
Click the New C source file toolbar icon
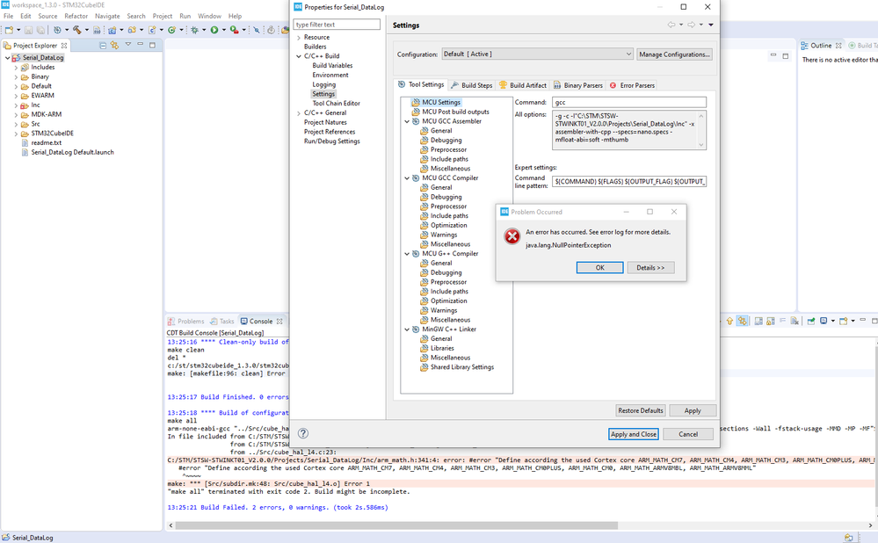pyautogui.click(x=152, y=30)
